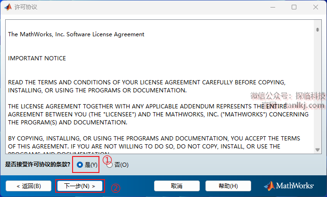
Task: Open help via 帮助(H) button
Action: (x=228, y=186)
